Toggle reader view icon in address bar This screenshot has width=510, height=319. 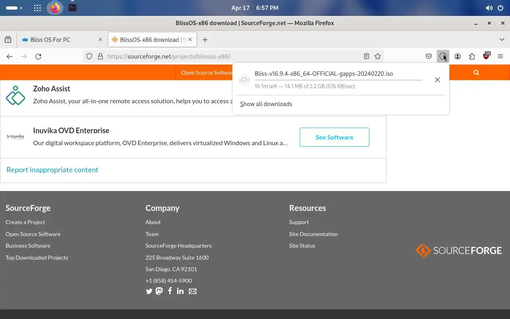coord(367,56)
